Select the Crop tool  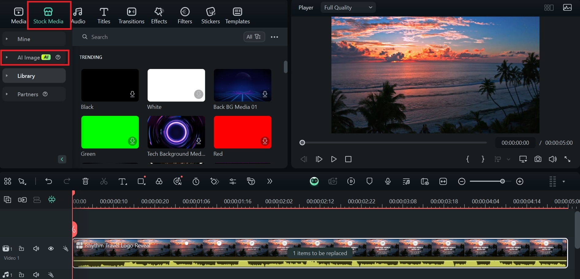[x=141, y=181]
